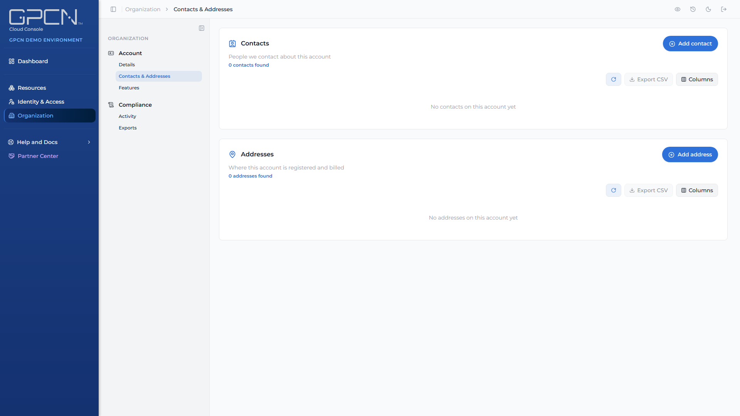This screenshot has width=740, height=416.
Task: Click the Addresses location pin icon
Action: (232, 154)
